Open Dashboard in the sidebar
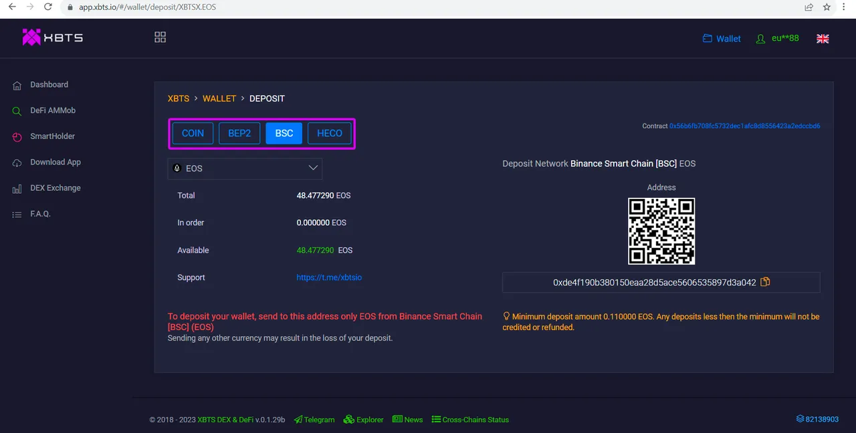Image resolution: width=856 pixels, height=433 pixels. [49, 85]
